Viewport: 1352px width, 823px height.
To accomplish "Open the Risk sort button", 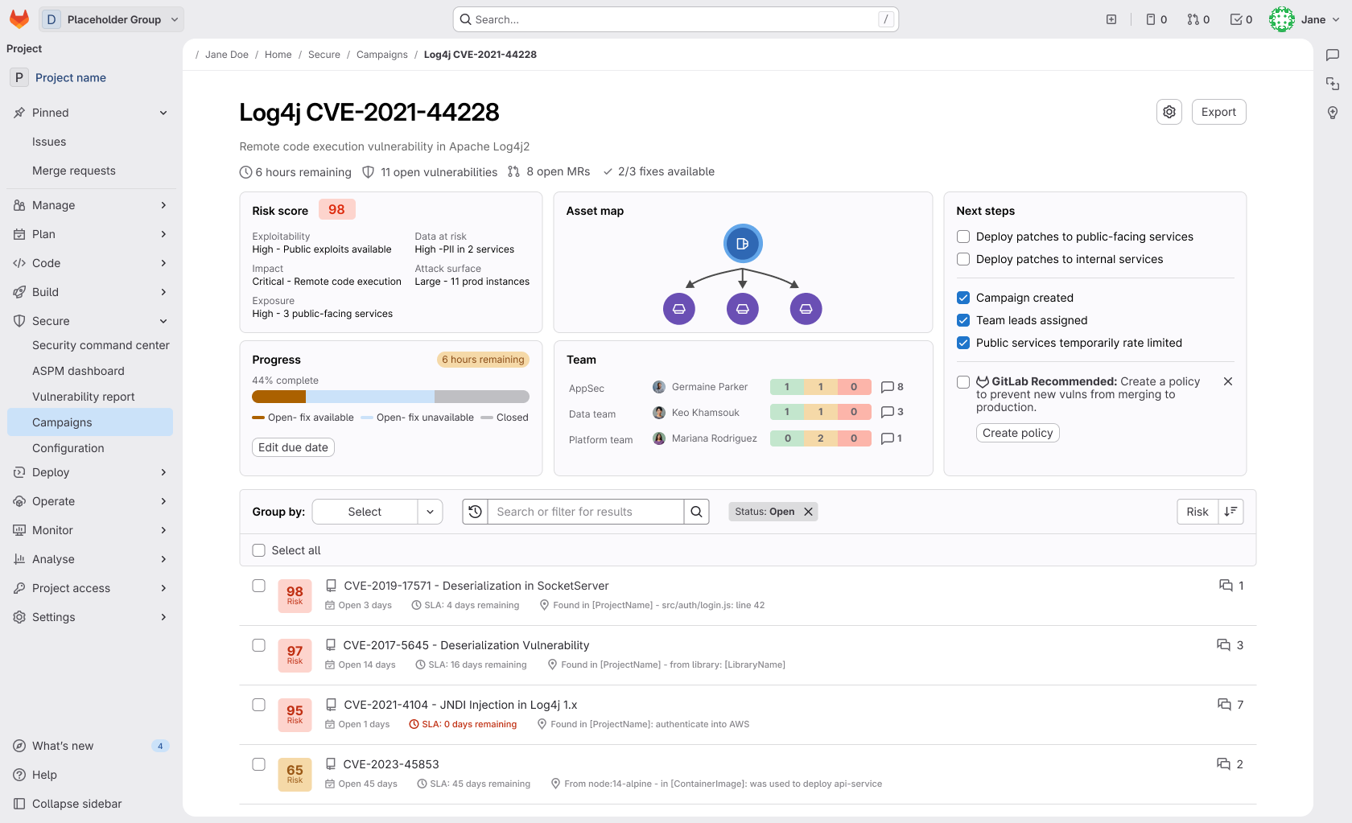I will [1197, 512].
